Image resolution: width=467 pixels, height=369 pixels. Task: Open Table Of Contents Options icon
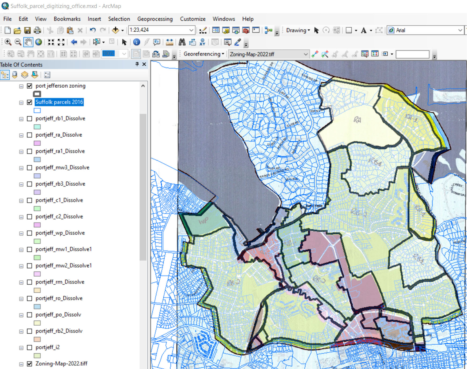47,75
